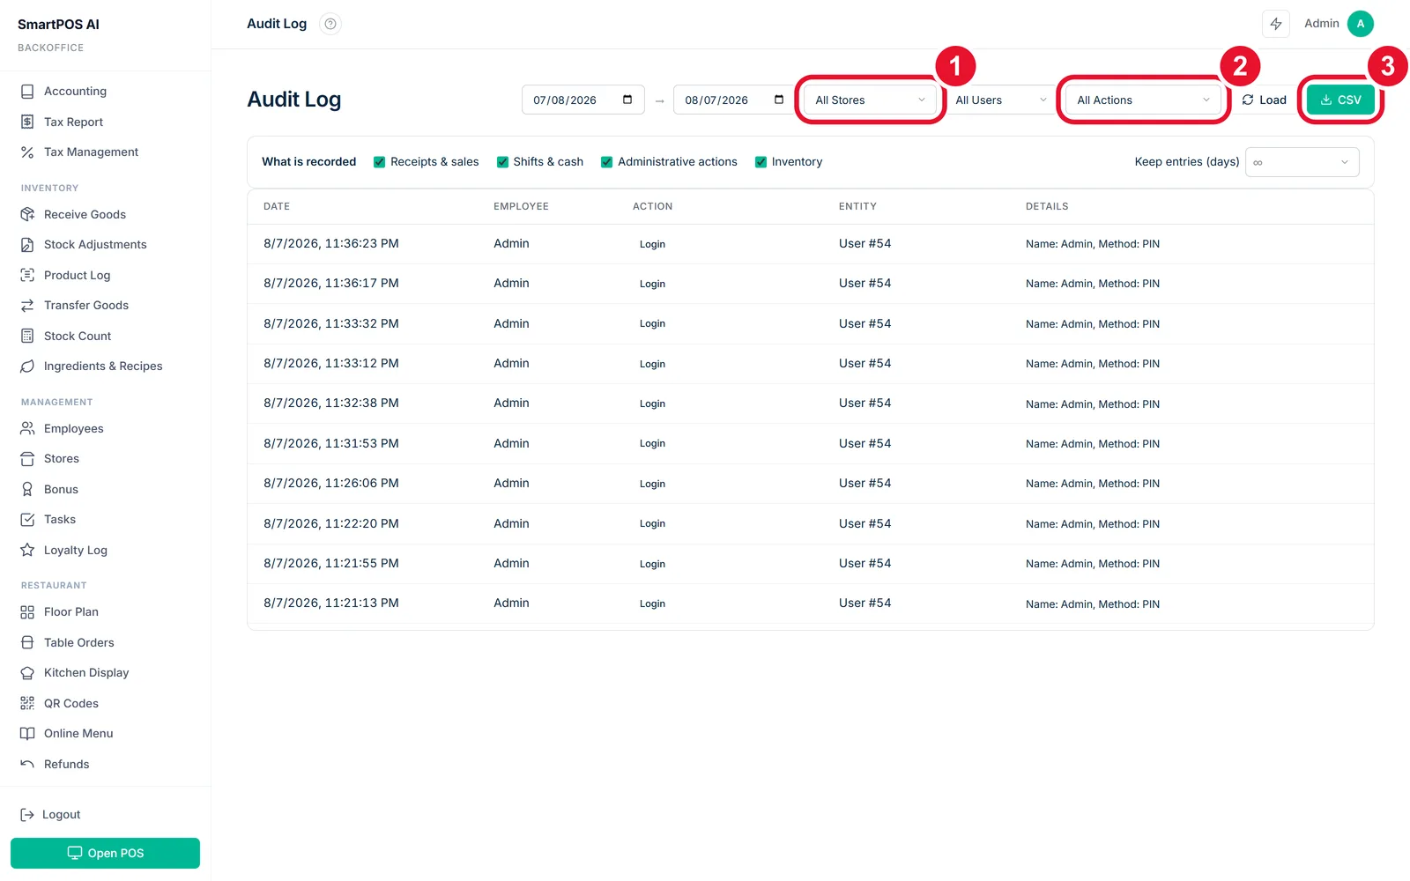Click the Product Log icon
1410x881 pixels.
click(27, 275)
